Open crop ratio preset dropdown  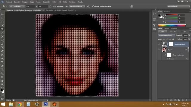tap(17, 6)
